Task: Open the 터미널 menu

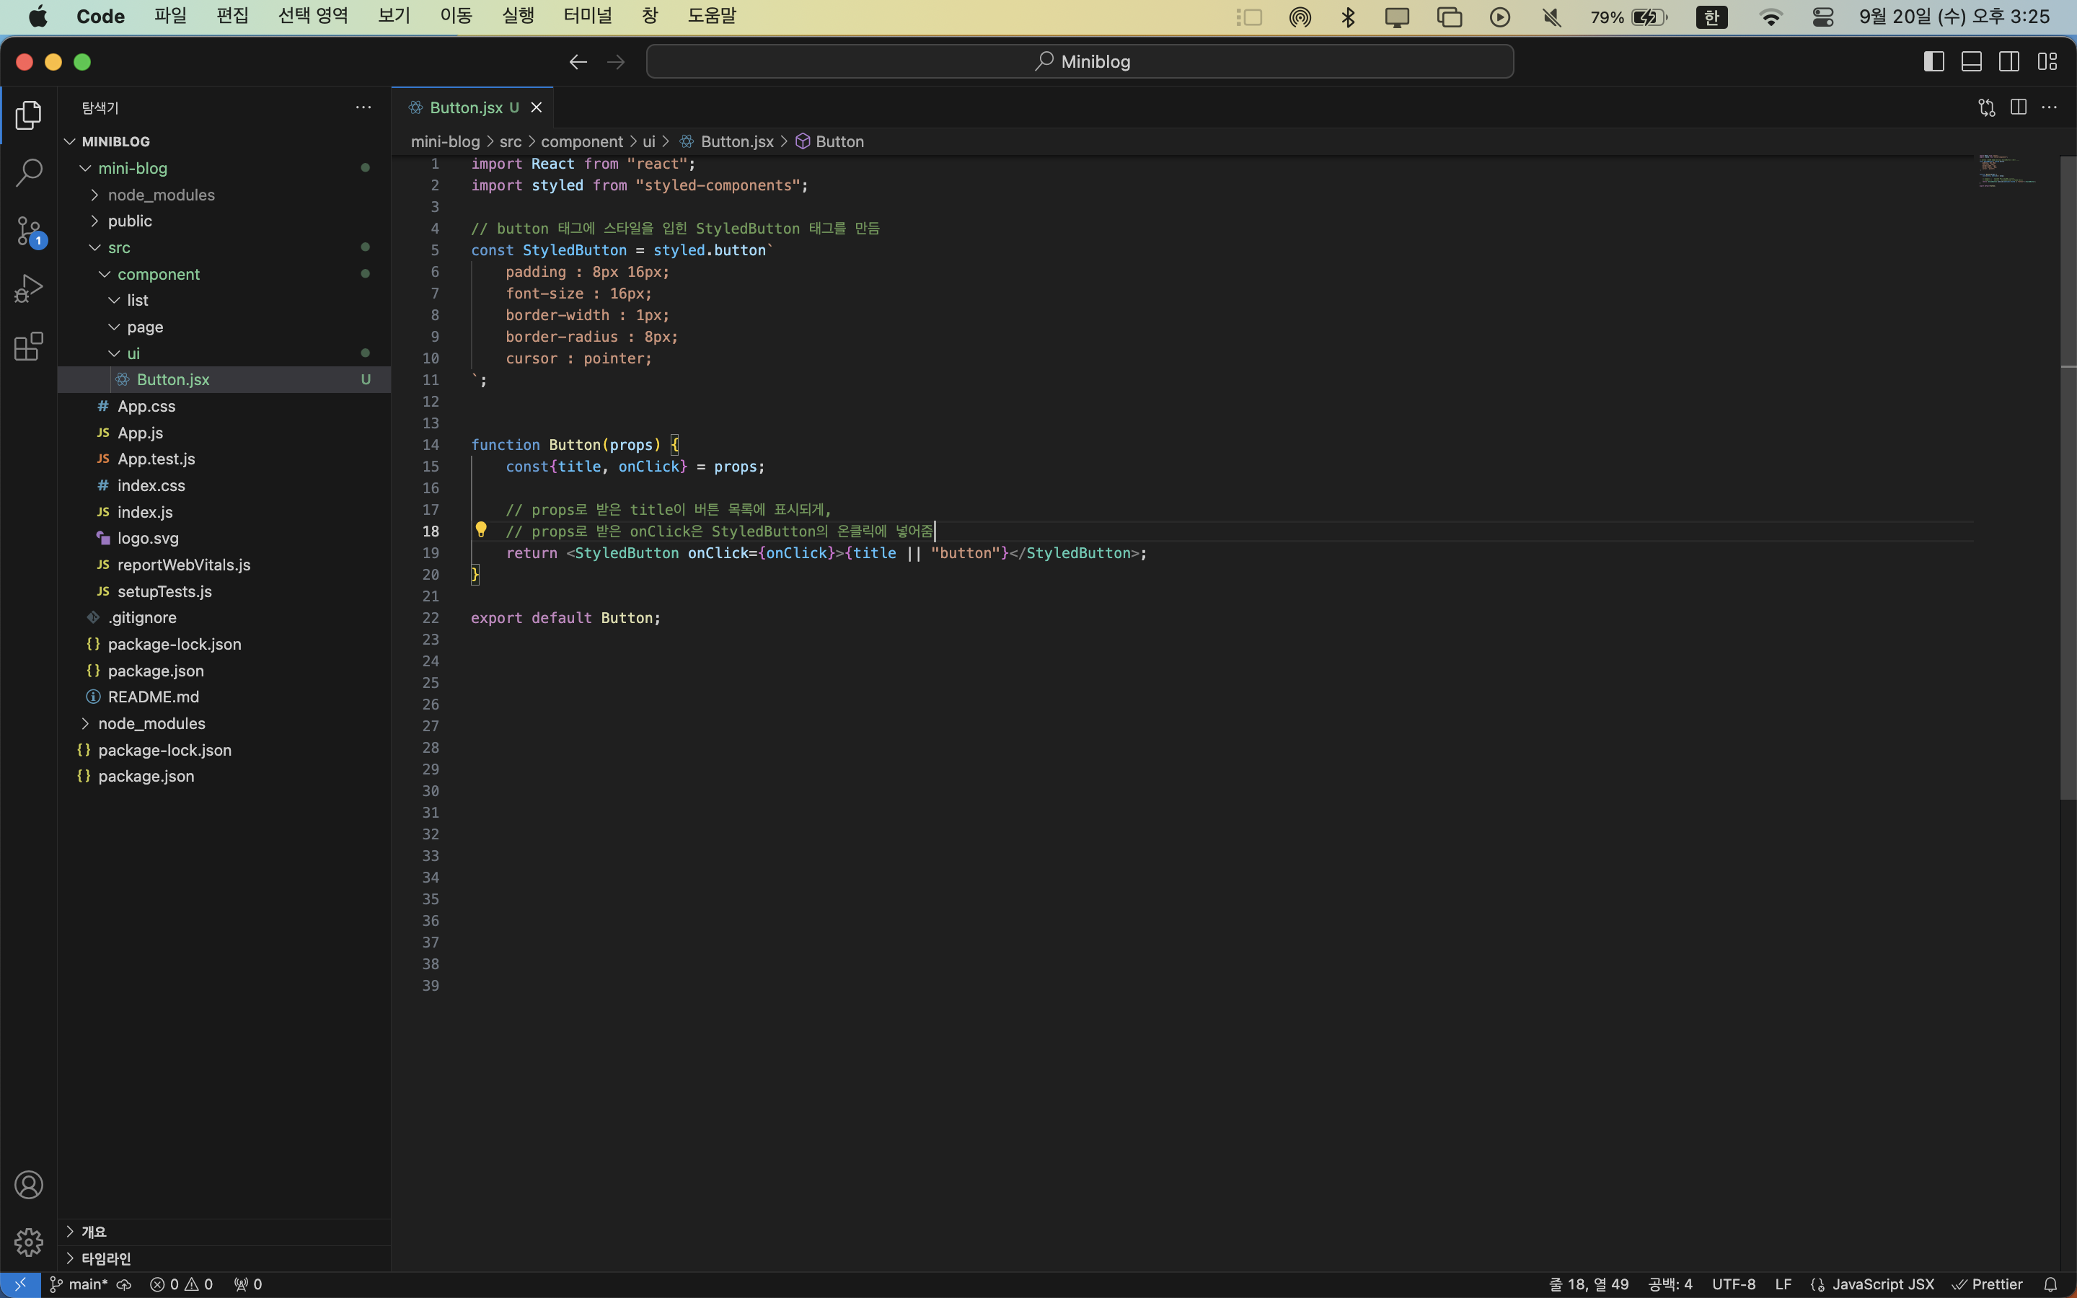Action: point(587,17)
